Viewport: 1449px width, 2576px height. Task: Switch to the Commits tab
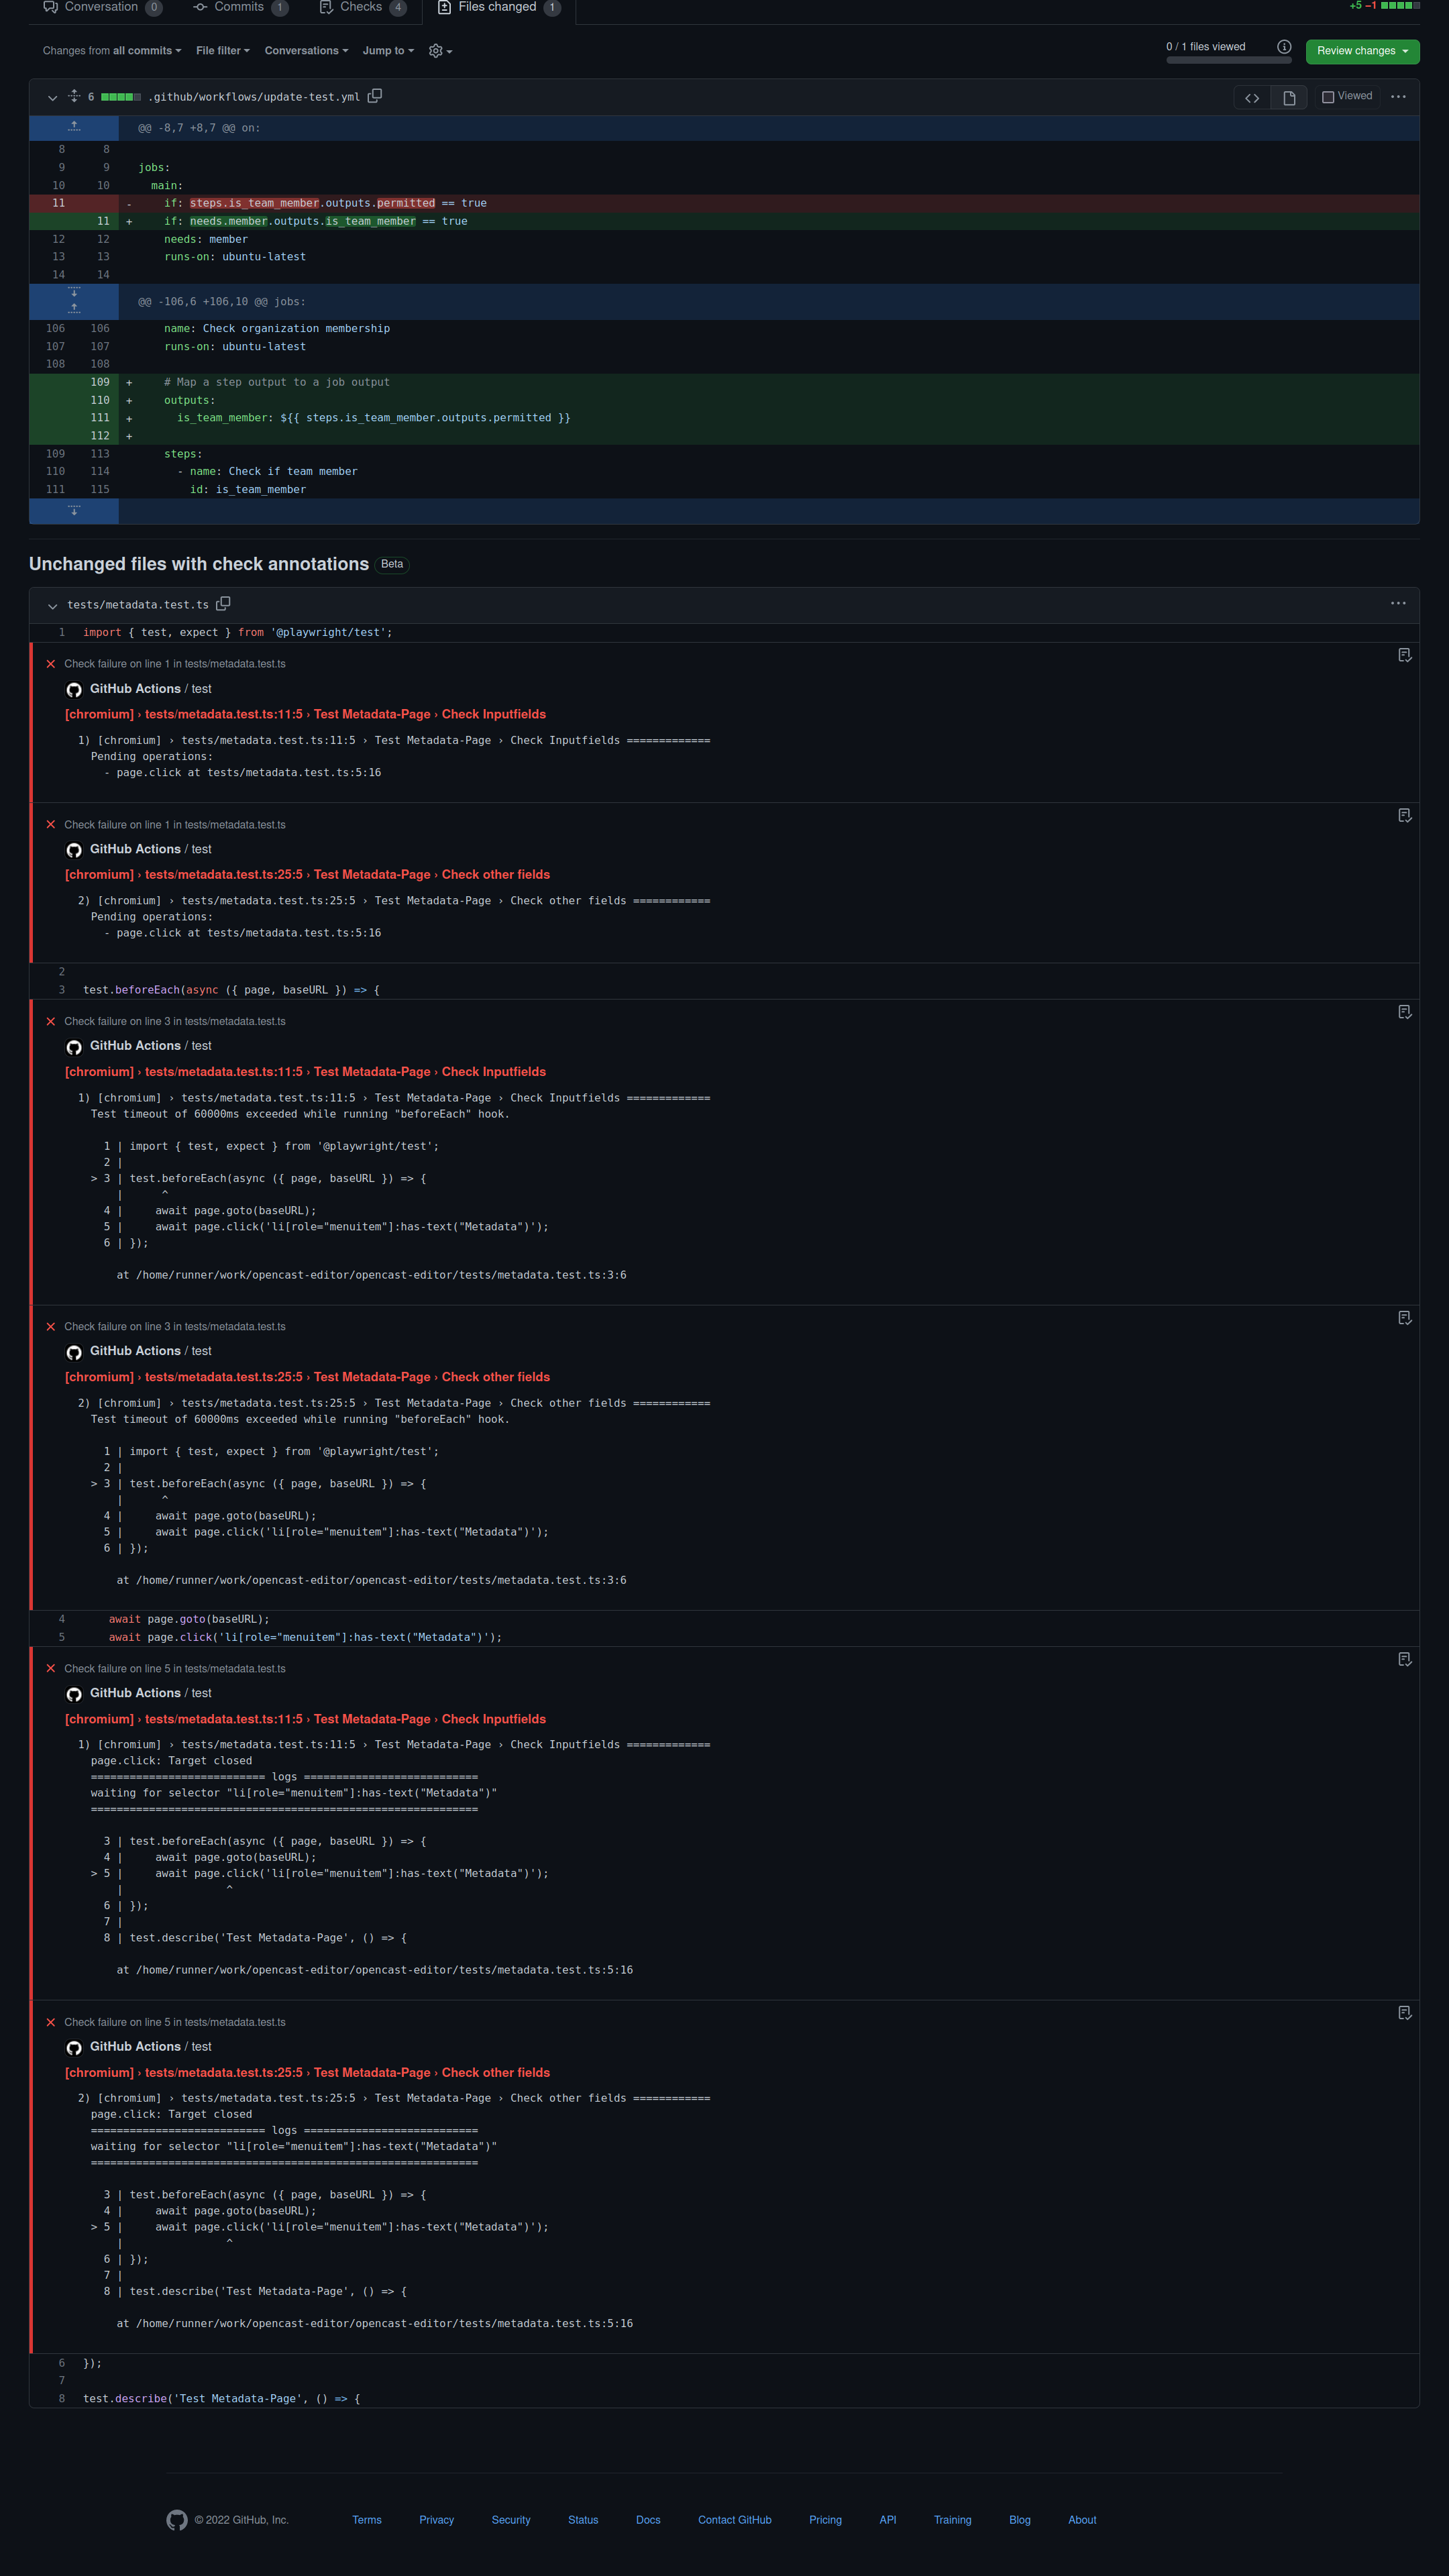(239, 7)
